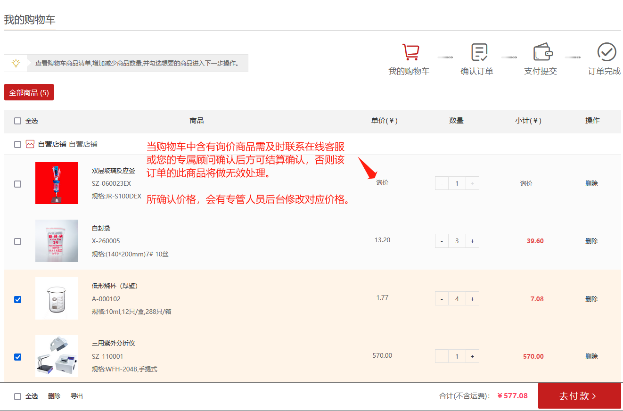Click the lightbulb tip icon

(x=16, y=63)
